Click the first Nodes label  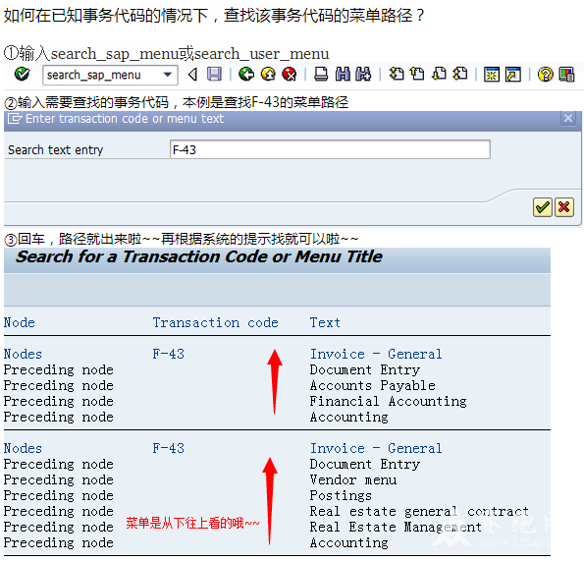(23, 354)
